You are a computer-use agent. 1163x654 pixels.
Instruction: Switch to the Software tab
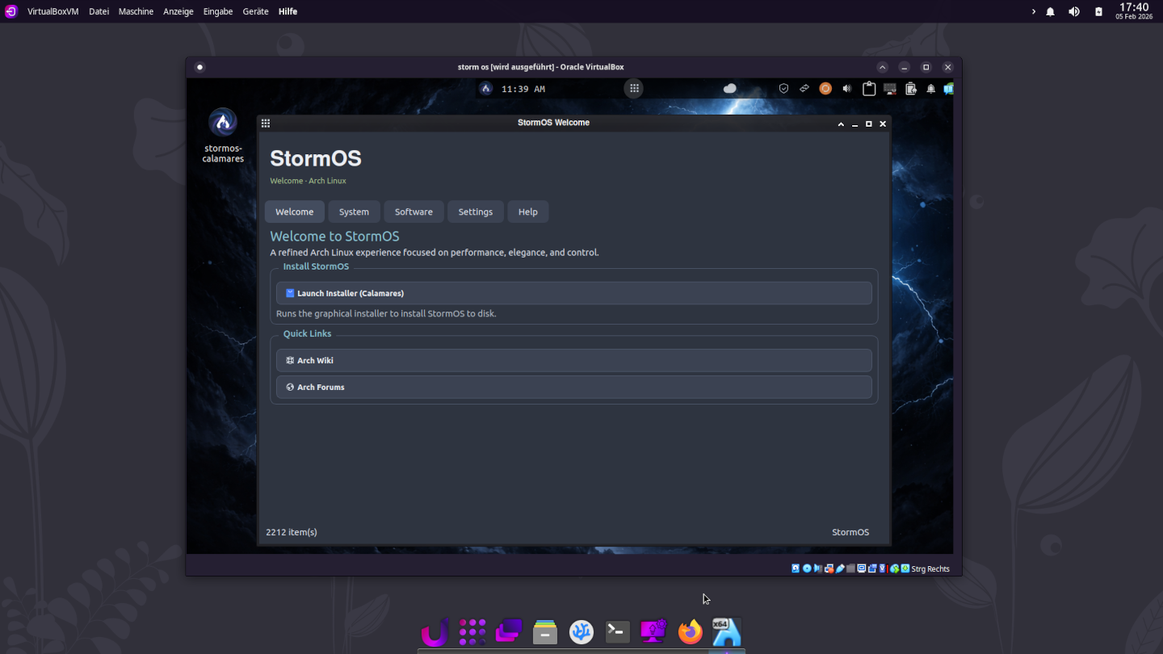pos(414,212)
